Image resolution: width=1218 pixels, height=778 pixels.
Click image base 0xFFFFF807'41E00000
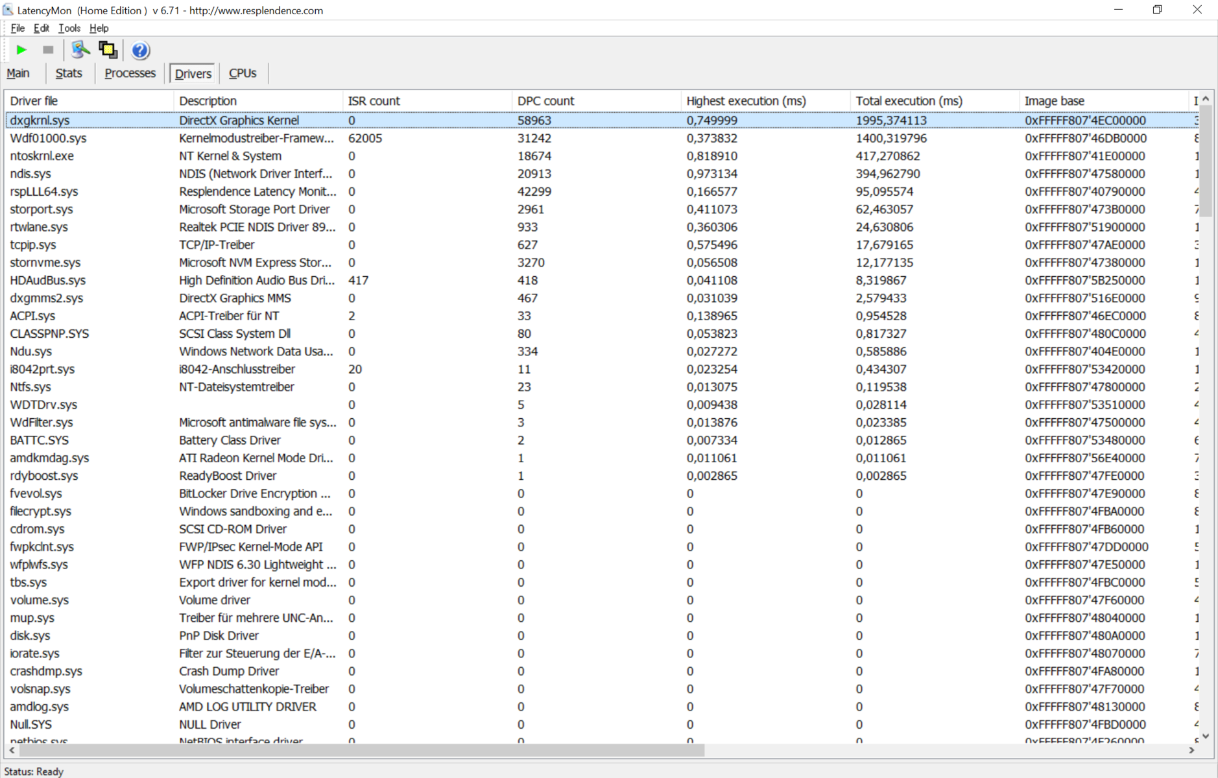(1085, 156)
